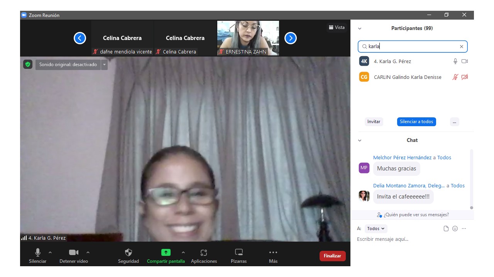Viewport: 494px width, 277px height.
Task: Show next video thumbnails with right arrow
Action: (x=291, y=38)
